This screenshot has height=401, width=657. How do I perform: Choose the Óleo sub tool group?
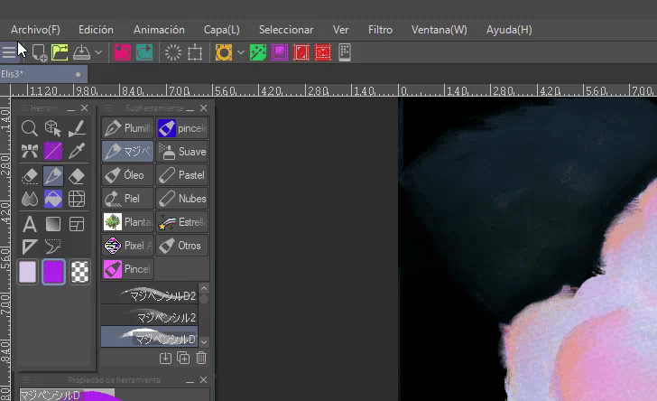click(128, 175)
